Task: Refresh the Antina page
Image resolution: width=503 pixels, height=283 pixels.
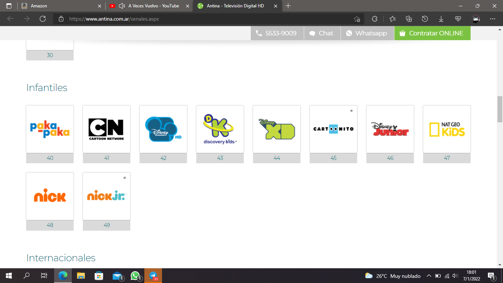Action: coord(43,19)
